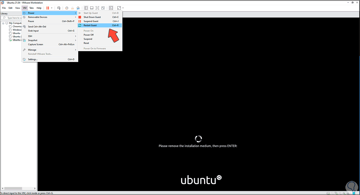Screen dimensions: 360x195
Task: Open the View menu
Action: pos(17,8)
